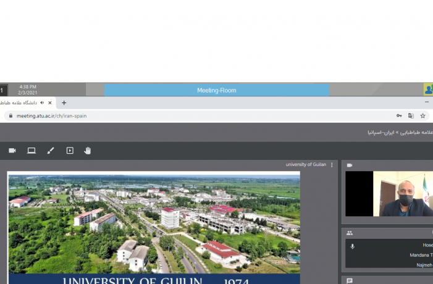
Task: Click the Allameh Tabataba'i University browser tab title
Action: pyautogui.click(x=19, y=102)
